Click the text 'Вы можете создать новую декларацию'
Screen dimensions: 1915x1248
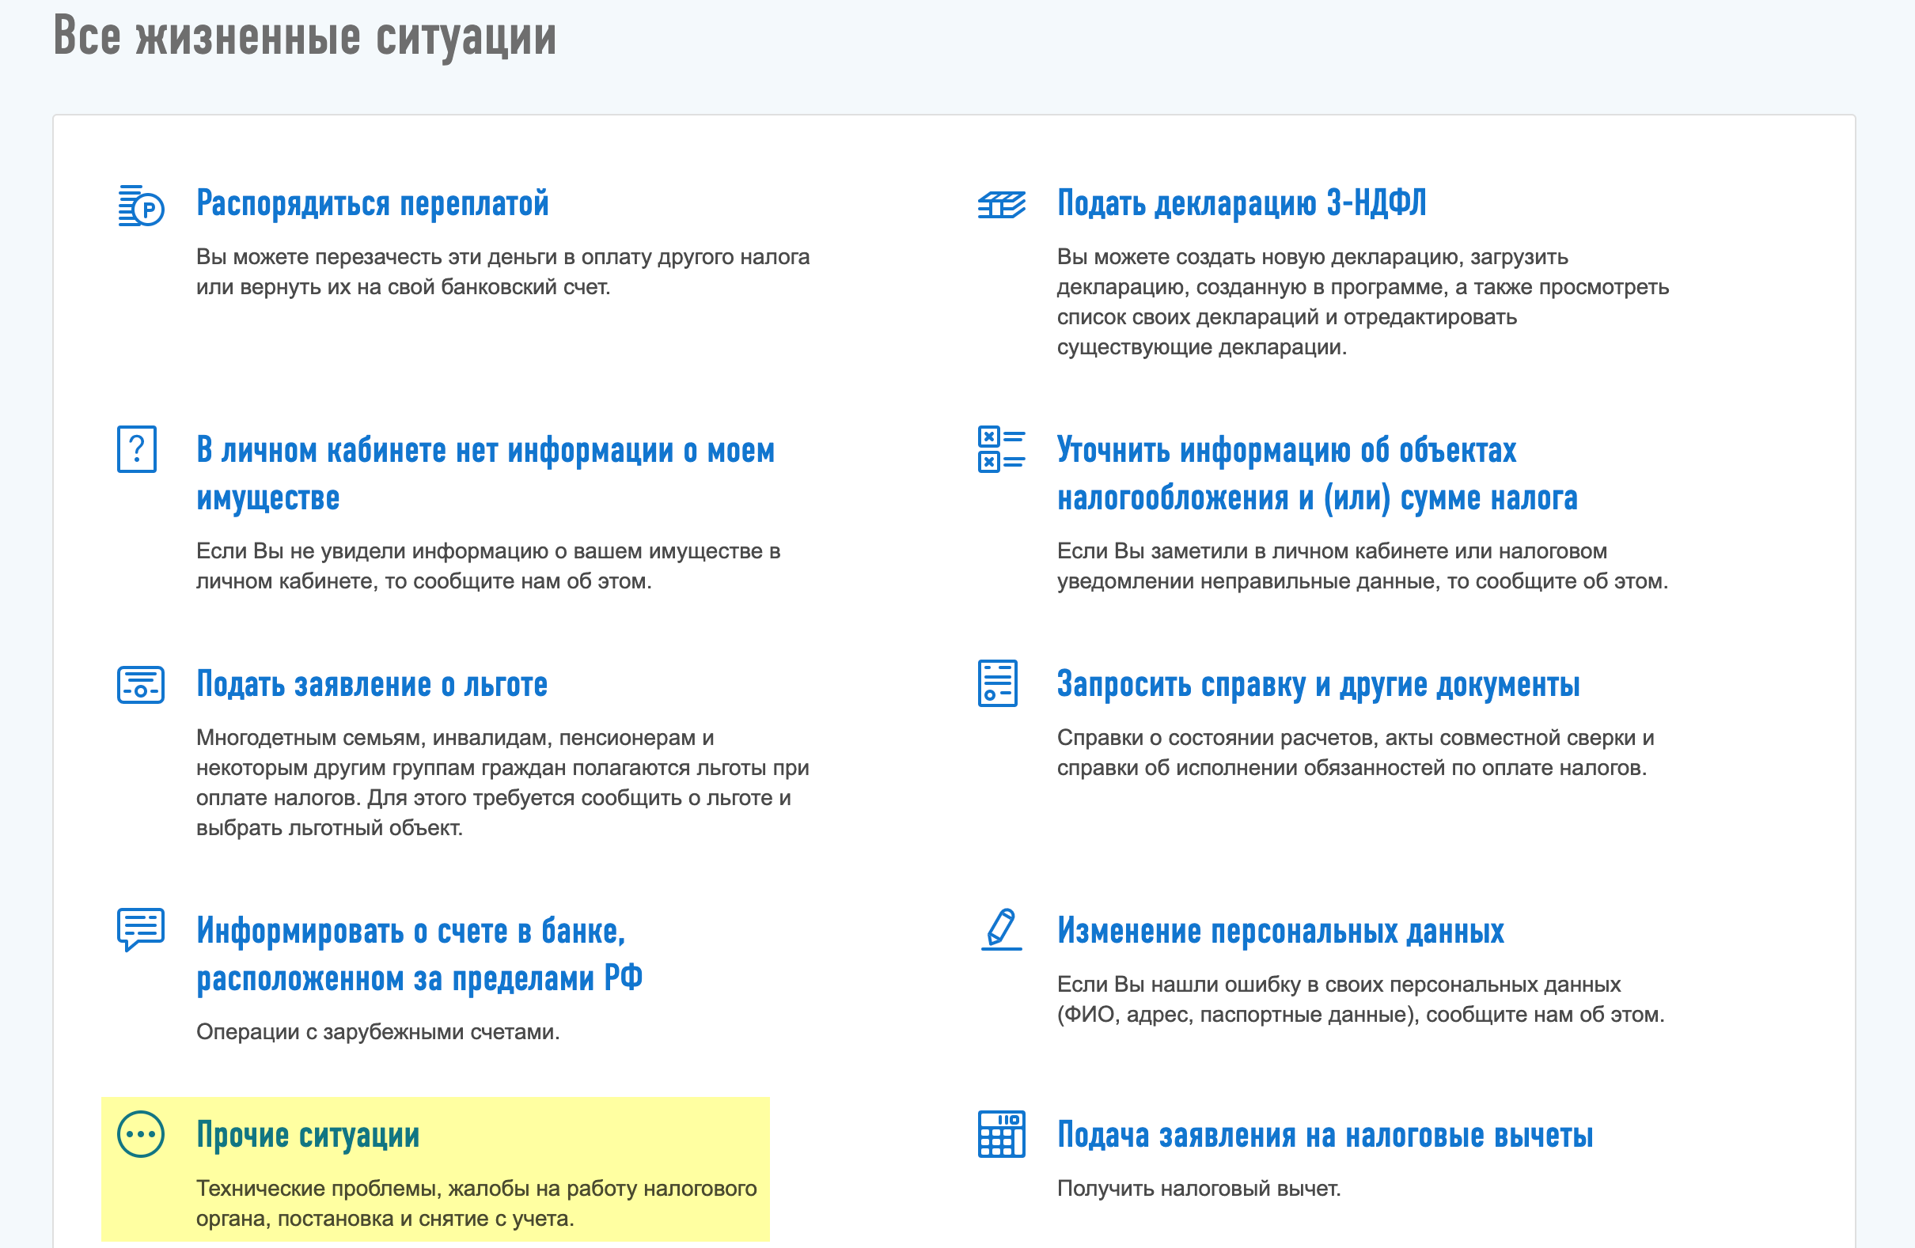(x=1363, y=302)
